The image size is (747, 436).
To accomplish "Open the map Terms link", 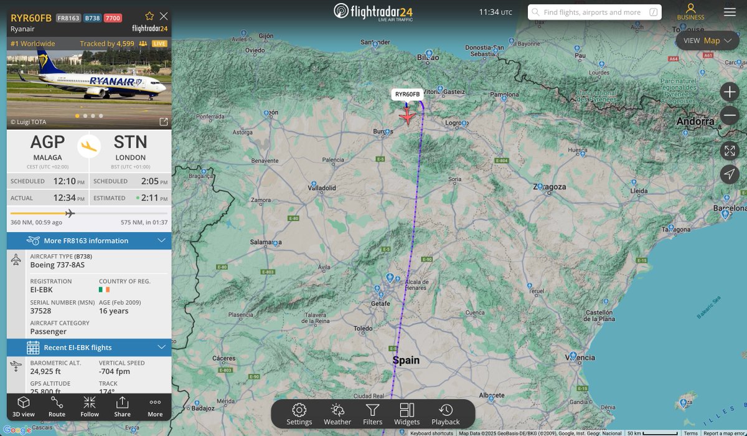I will 691,433.
